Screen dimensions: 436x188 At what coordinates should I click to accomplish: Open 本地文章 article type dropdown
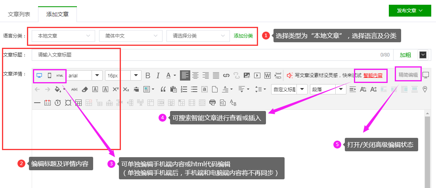63,36
